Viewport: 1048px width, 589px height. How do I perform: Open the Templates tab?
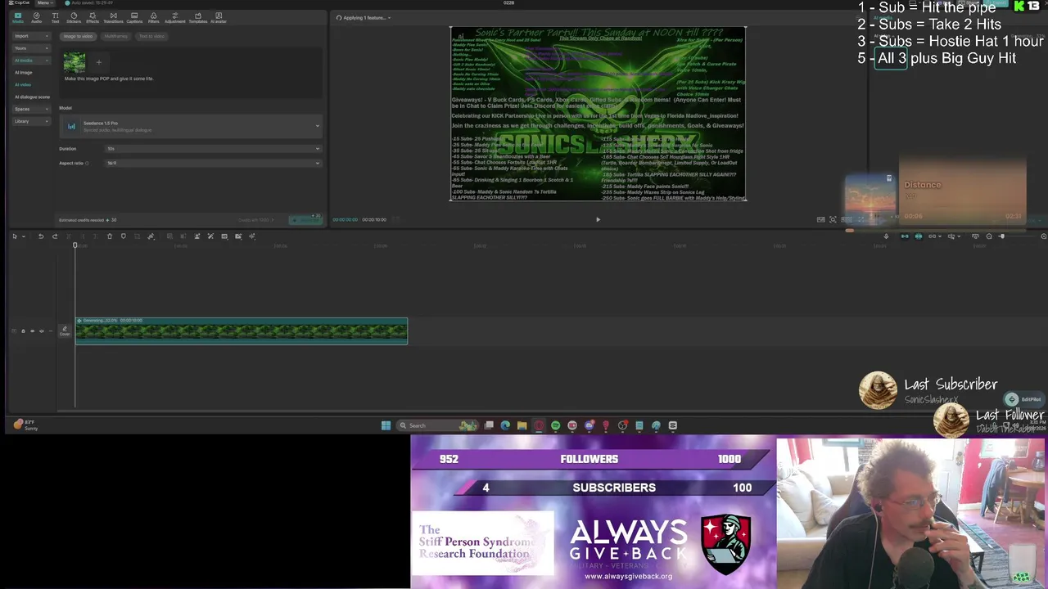[197, 17]
